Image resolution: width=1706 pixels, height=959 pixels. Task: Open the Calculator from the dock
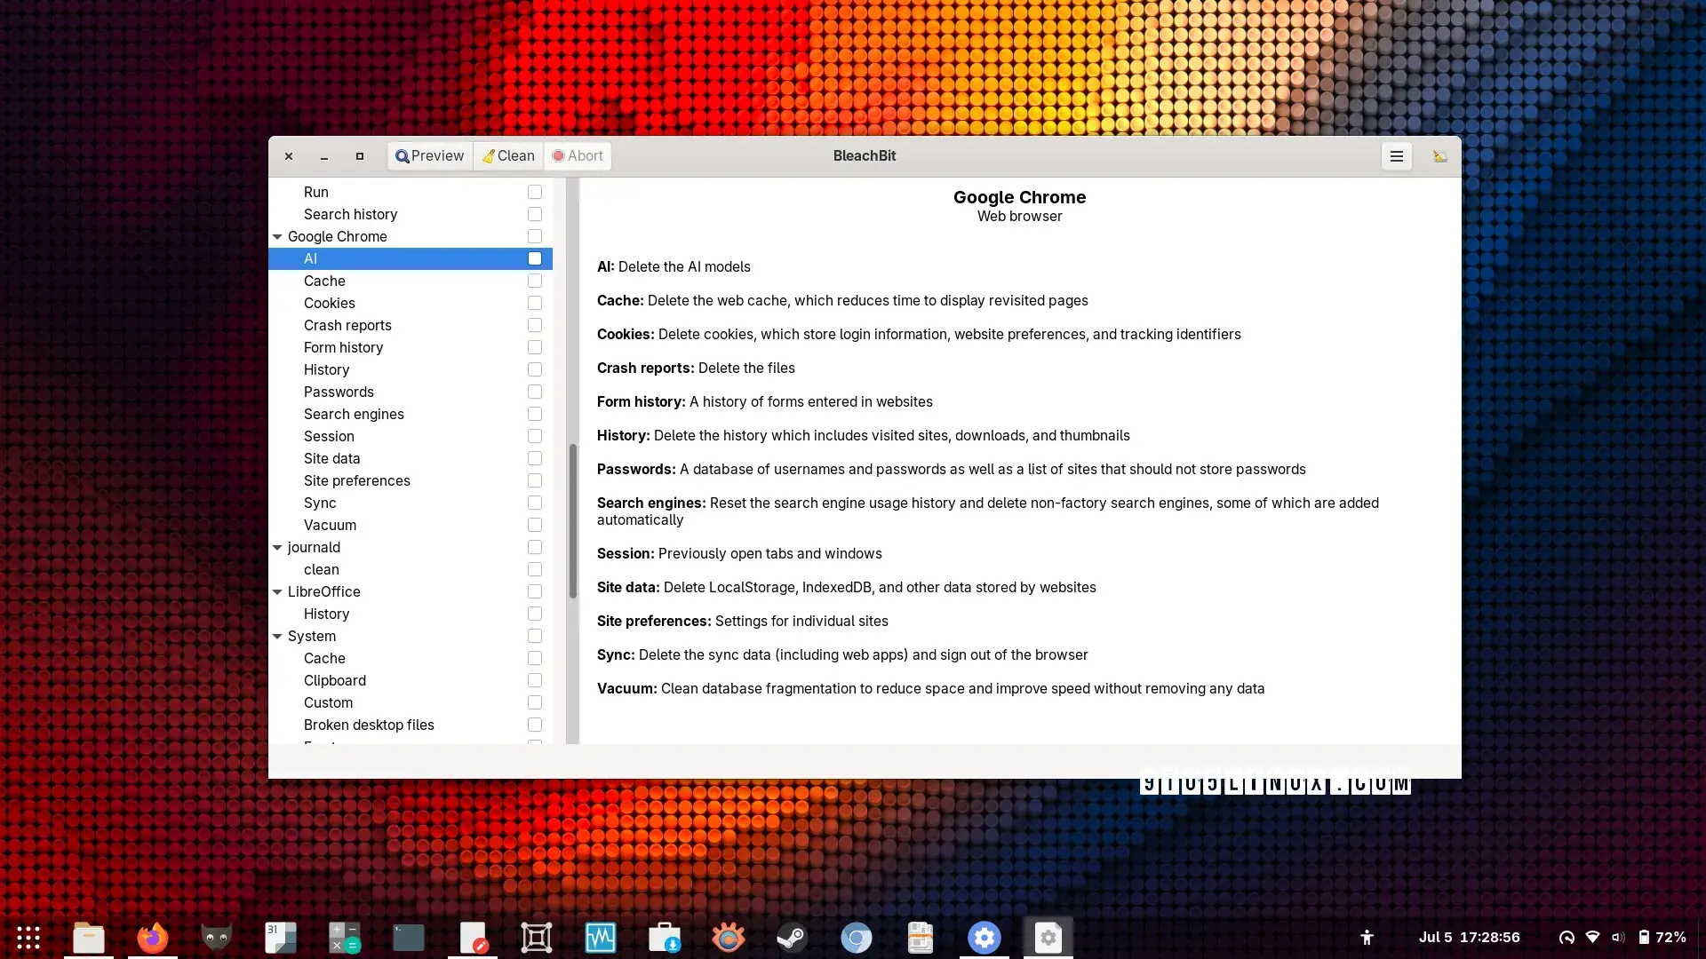345,938
